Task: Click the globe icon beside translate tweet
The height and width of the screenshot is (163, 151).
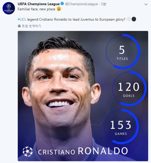Action: click(19, 26)
